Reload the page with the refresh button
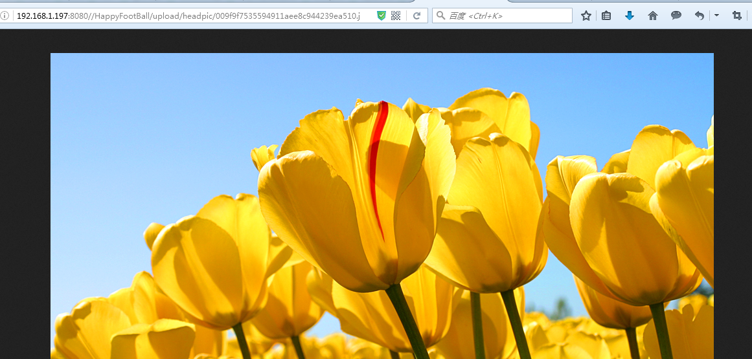Image resolution: width=752 pixels, height=359 pixels. click(x=416, y=16)
